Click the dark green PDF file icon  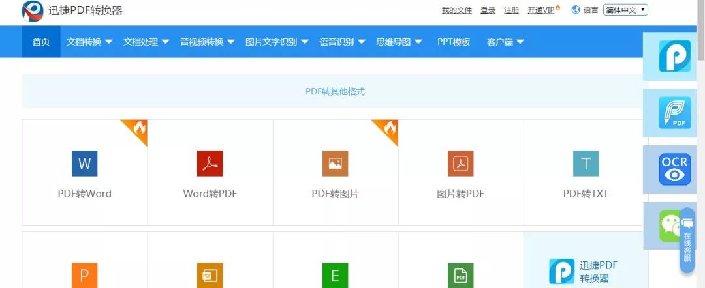click(x=461, y=275)
